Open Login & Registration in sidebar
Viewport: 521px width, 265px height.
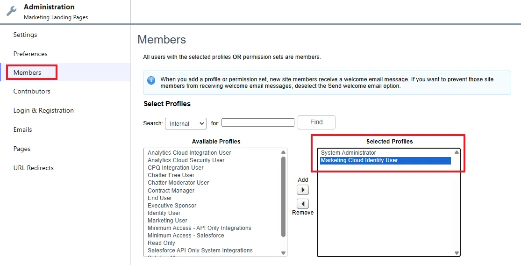(x=43, y=110)
